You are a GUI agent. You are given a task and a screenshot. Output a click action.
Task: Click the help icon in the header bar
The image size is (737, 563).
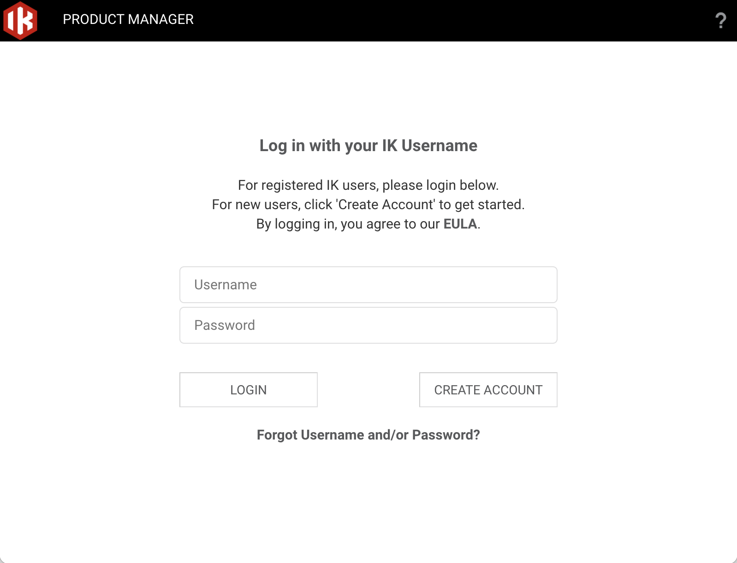click(720, 21)
